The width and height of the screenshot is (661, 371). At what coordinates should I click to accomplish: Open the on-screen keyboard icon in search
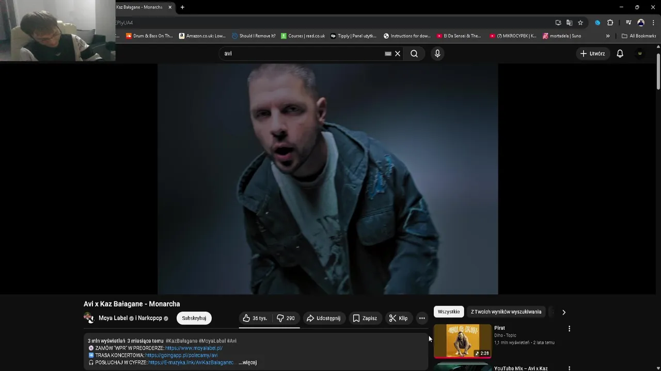tap(388, 54)
